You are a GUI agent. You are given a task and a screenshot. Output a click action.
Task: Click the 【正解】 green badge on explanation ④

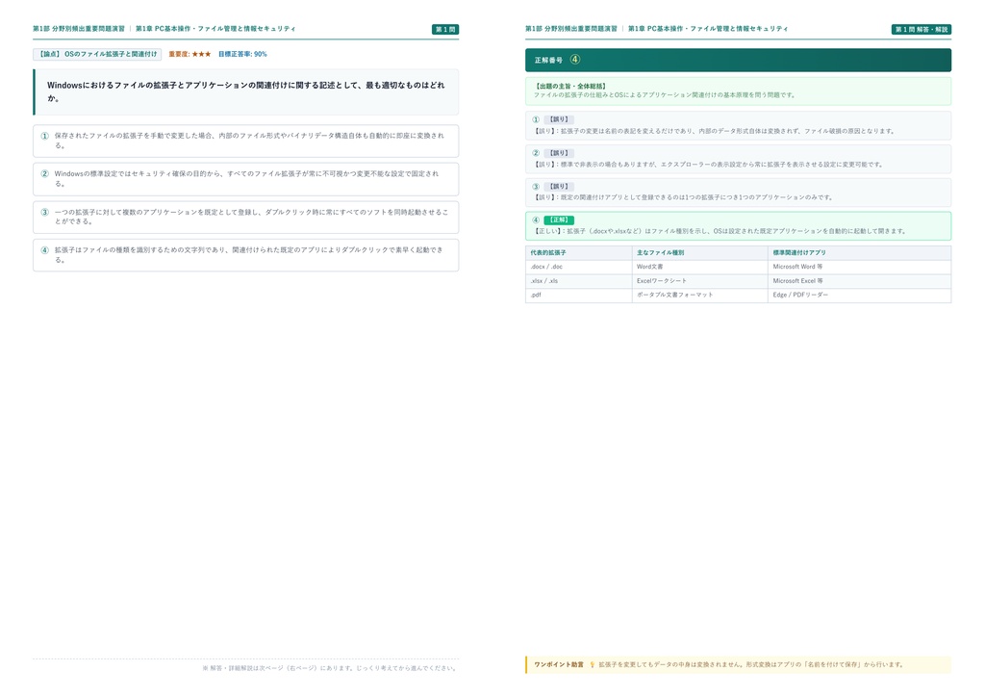[x=559, y=219]
